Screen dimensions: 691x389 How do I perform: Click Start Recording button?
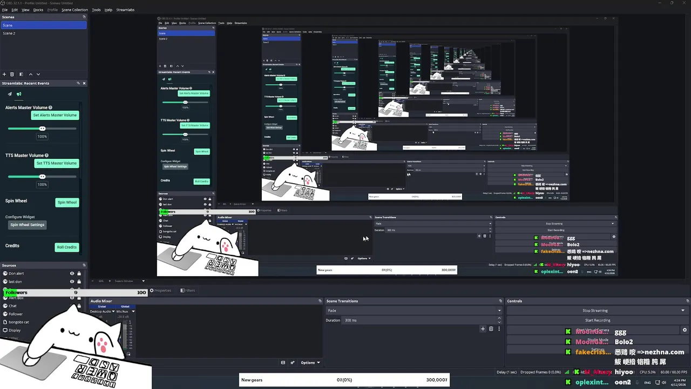(598, 320)
